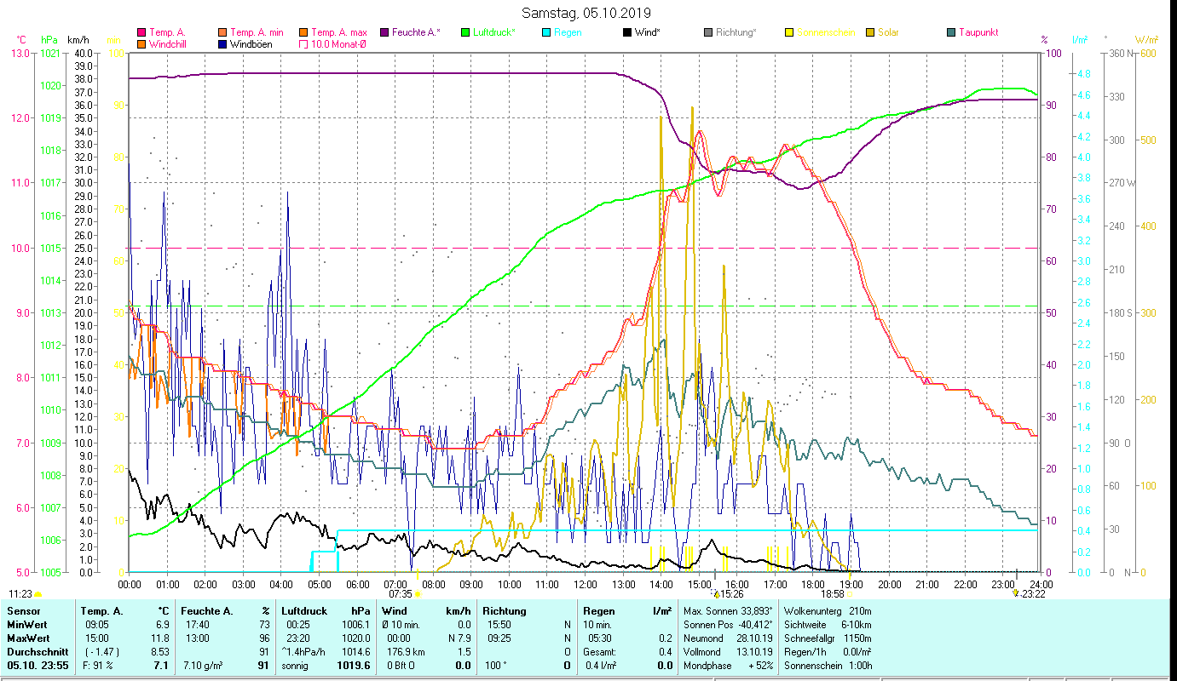Click the Temp. A. min legend label
The height and width of the screenshot is (681, 1177).
257,32
